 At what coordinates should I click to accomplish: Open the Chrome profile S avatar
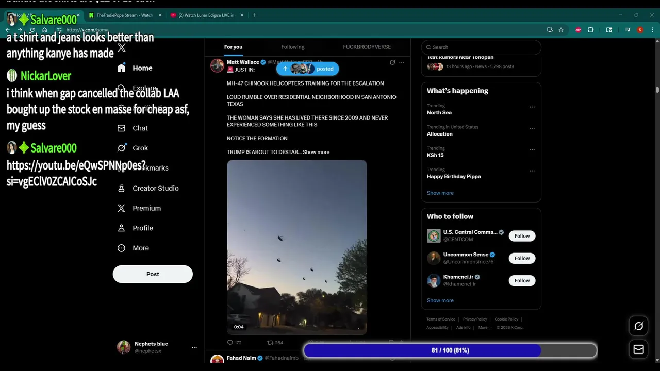(640, 30)
